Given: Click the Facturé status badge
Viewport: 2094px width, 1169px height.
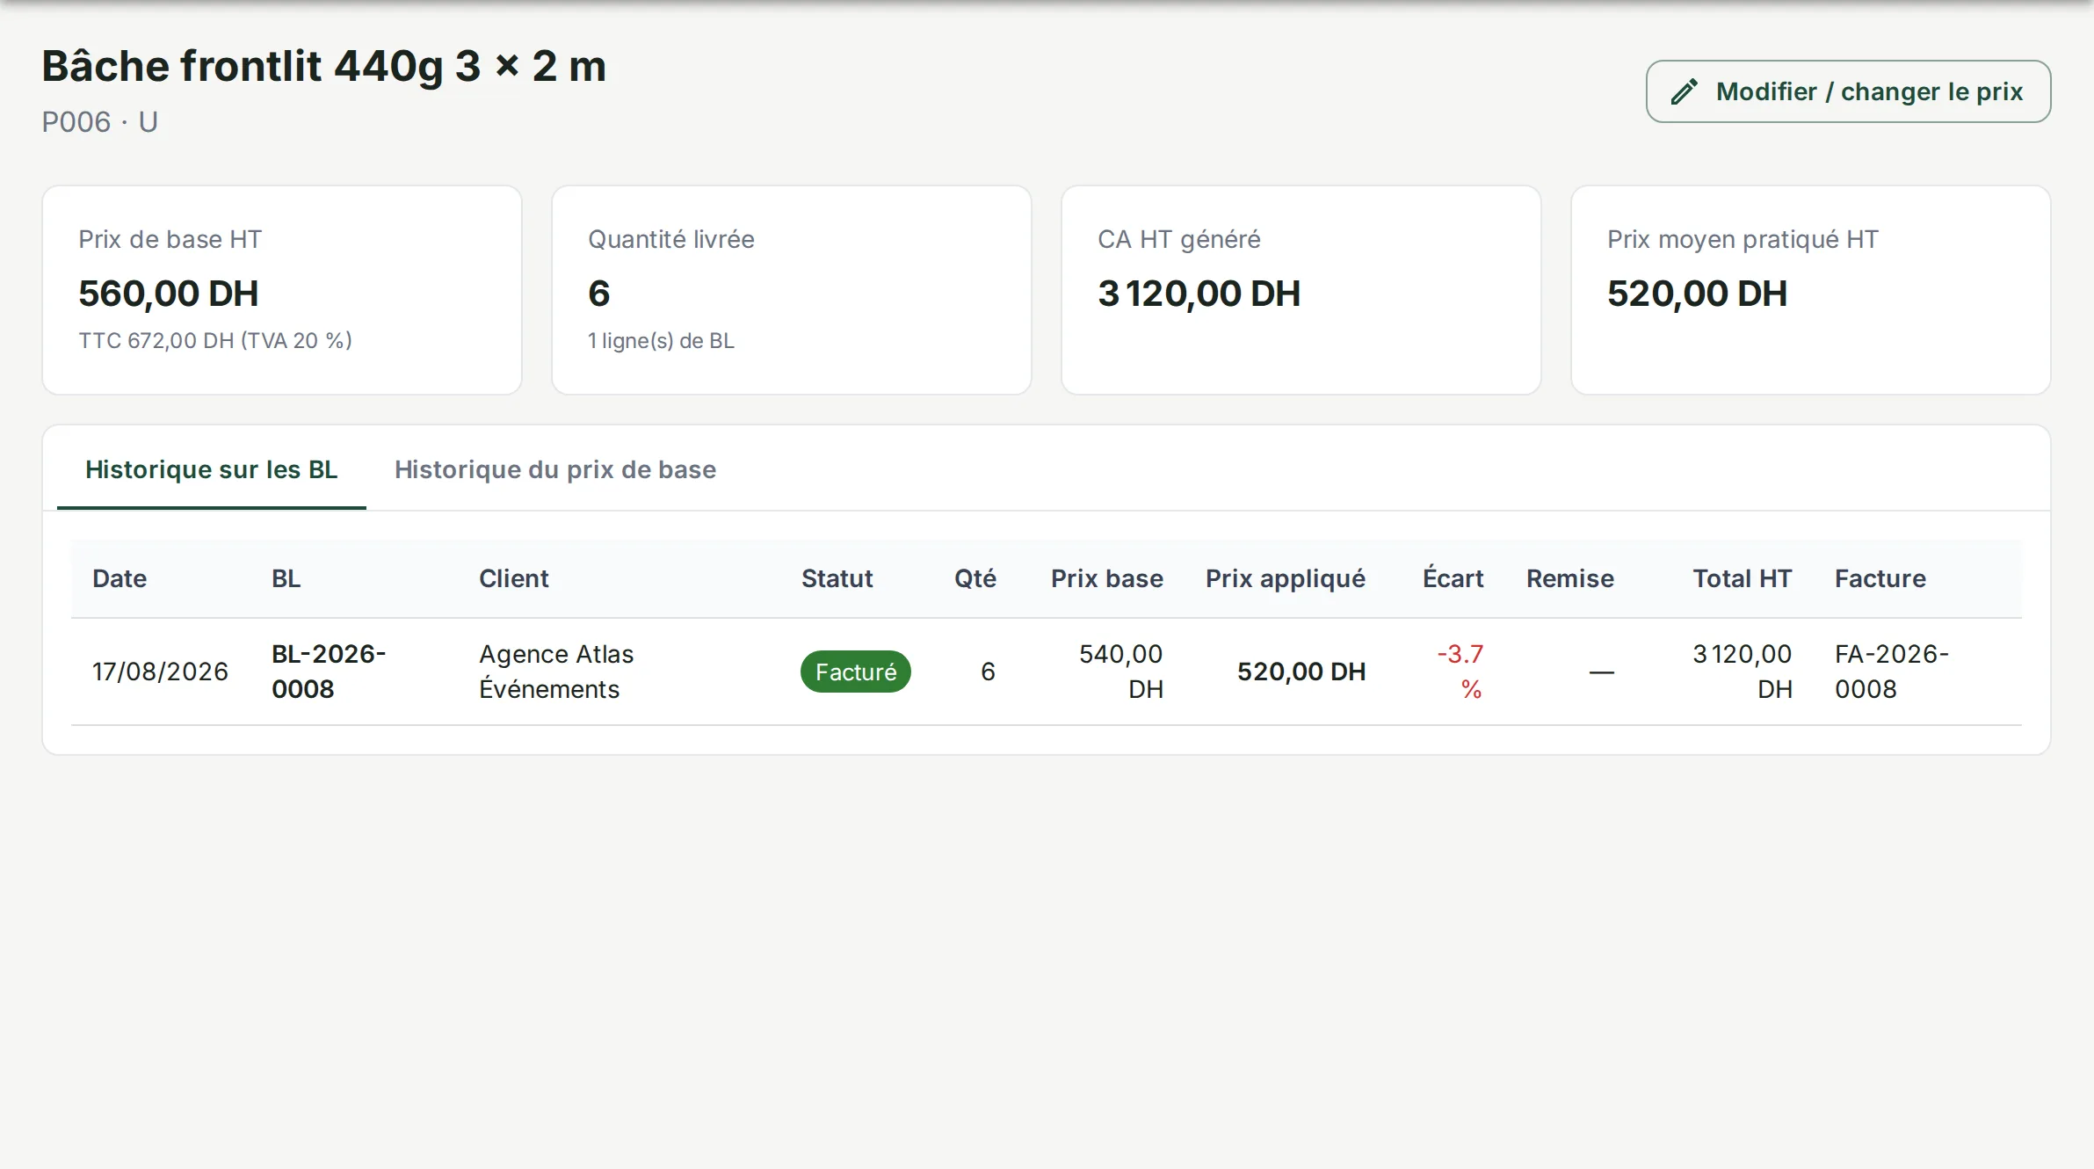Looking at the screenshot, I should pos(855,672).
